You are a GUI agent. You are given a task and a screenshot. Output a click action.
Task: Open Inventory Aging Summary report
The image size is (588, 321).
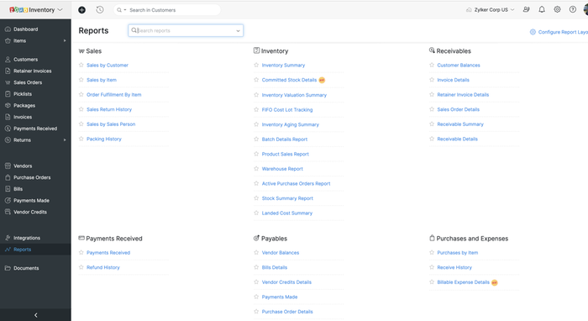click(291, 124)
